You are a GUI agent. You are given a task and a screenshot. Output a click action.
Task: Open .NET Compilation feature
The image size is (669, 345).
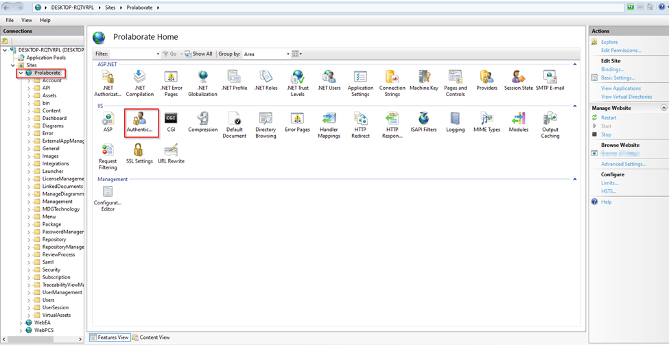coord(140,83)
